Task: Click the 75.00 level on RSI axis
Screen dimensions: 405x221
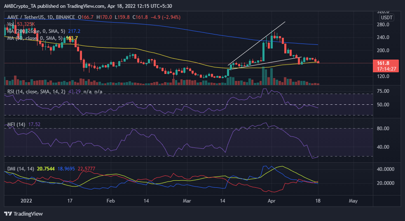Action: click(x=384, y=91)
